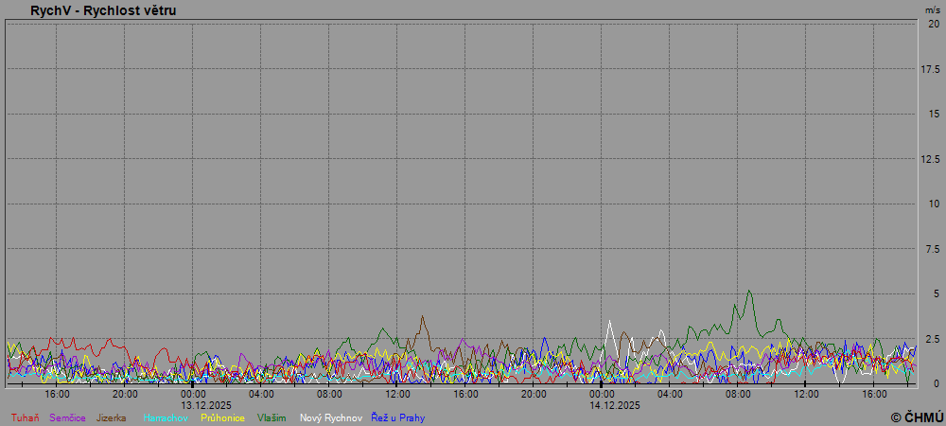Image resolution: width=946 pixels, height=426 pixels.
Task: Click the 17.5 y-axis tick label
Action: pos(931,69)
